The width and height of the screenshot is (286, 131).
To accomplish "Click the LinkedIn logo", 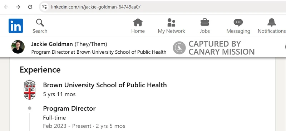I will 16,26.
